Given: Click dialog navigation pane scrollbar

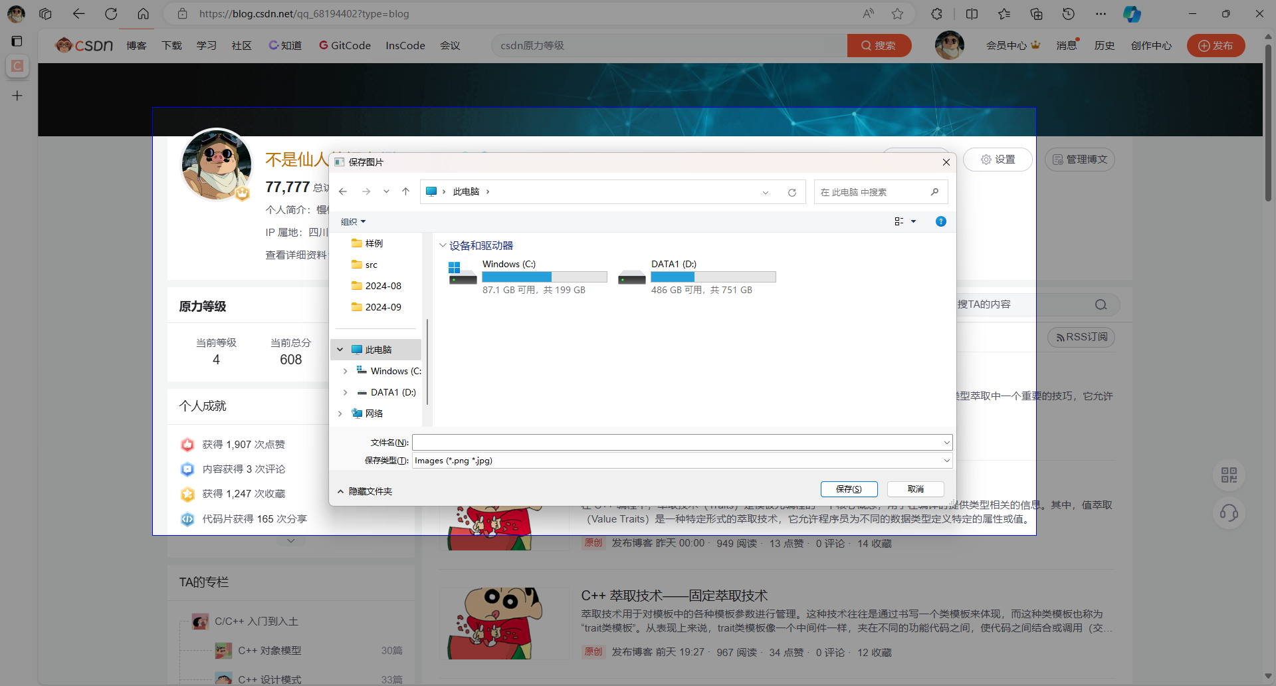Looking at the screenshot, I should click(427, 362).
